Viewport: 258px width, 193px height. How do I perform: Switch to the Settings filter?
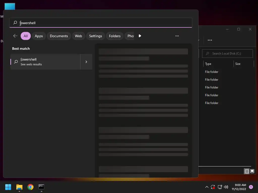95,36
